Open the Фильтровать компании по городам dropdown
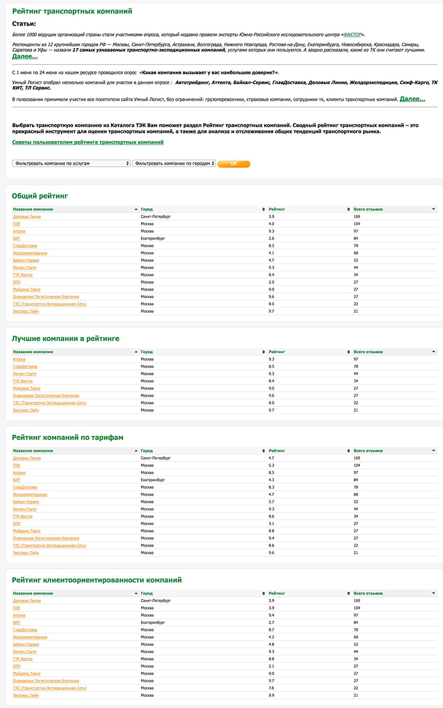The image size is (443, 708). 174,164
